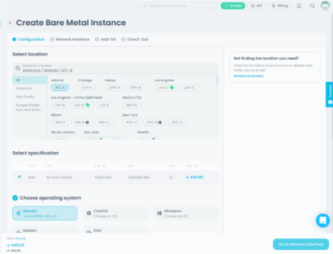Open the user avatar menu
This screenshot has height=254, width=333.
325,6
